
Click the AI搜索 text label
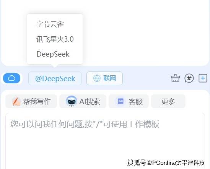(x=90, y=101)
